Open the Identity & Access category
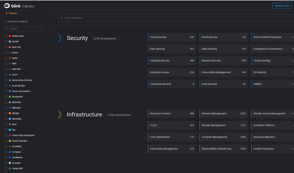Viewport: 294px width, 173px height. point(172,72)
